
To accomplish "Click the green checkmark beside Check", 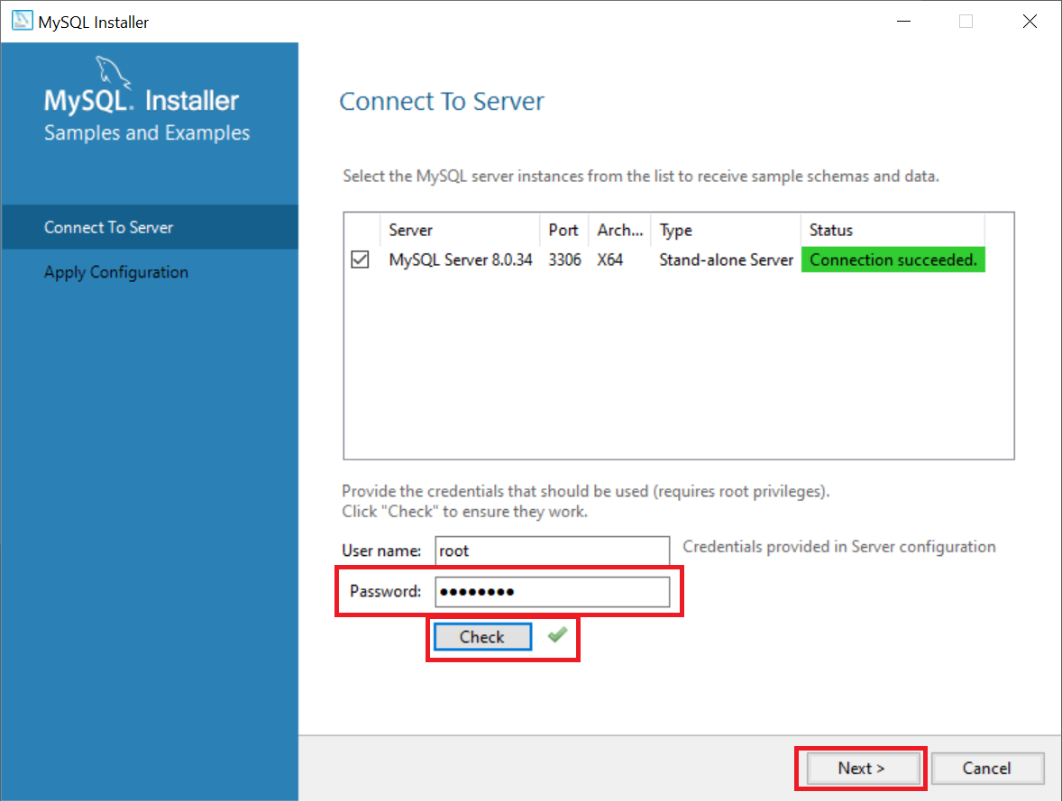I will pyautogui.click(x=557, y=634).
